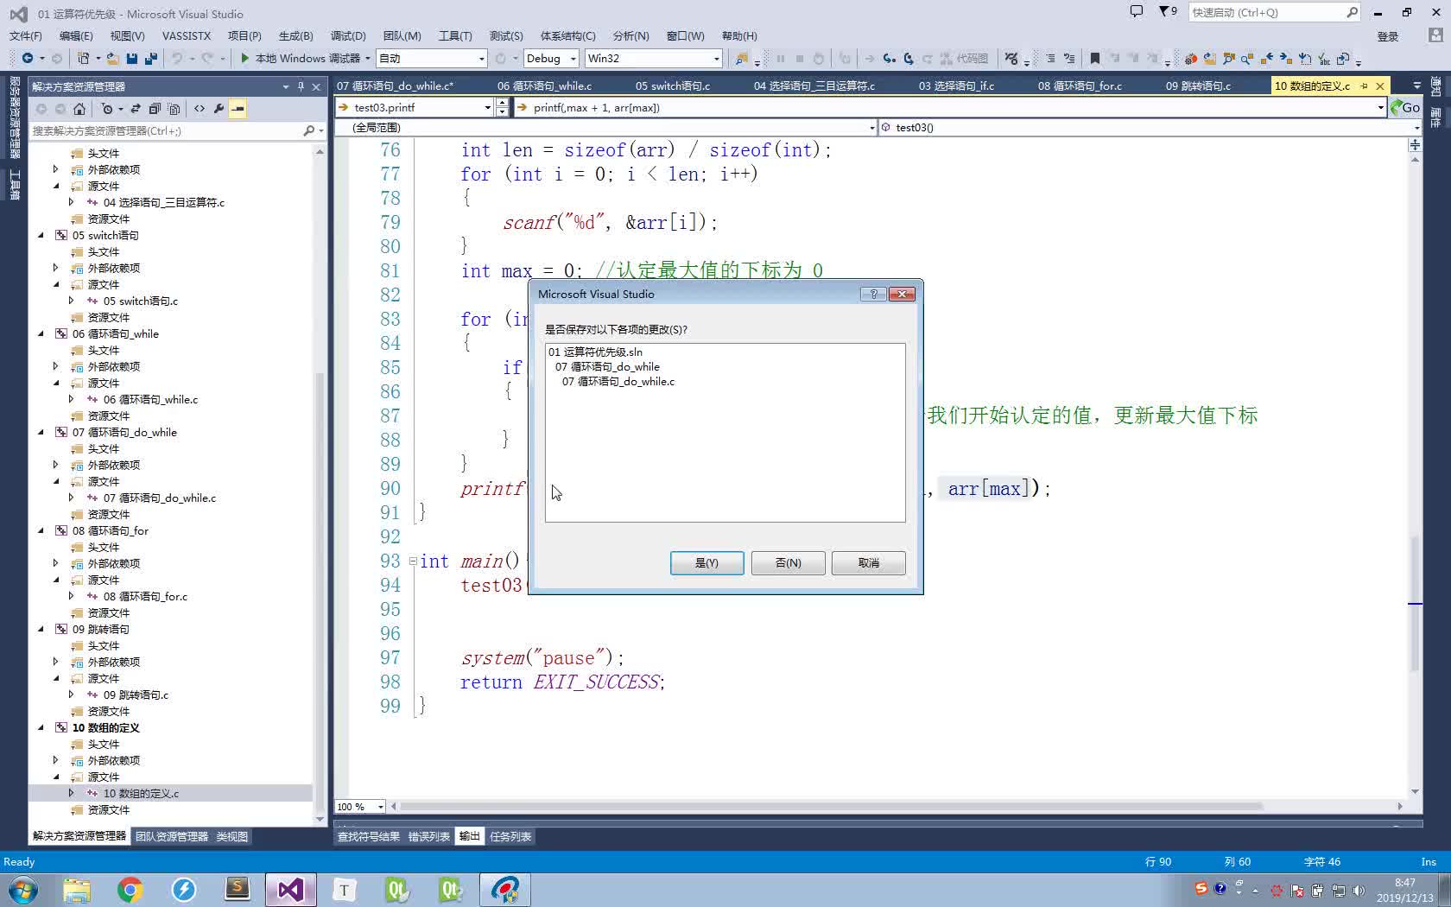The width and height of the screenshot is (1451, 907).
Task: Click the view code icon in Solution Explorer
Action: tap(200, 109)
